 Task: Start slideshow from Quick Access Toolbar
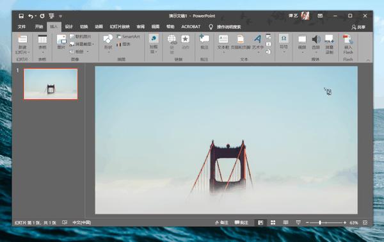click(x=51, y=16)
